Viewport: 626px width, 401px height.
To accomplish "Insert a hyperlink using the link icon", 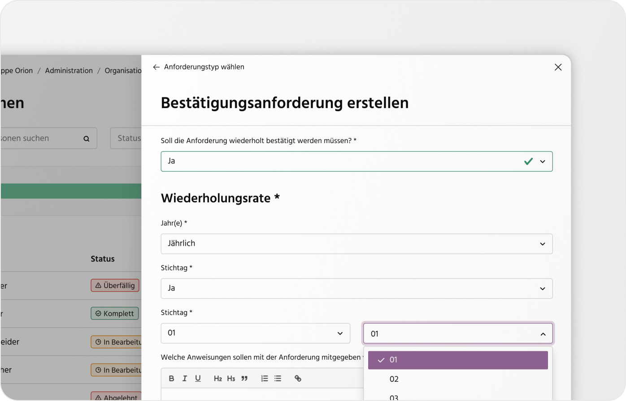I will pyautogui.click(x=298, y=378).
